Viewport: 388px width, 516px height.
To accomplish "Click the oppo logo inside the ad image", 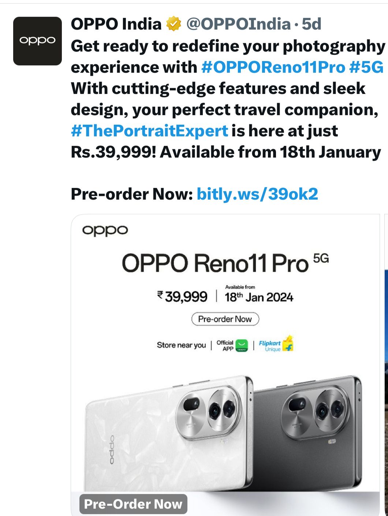I will pos(105,230).
